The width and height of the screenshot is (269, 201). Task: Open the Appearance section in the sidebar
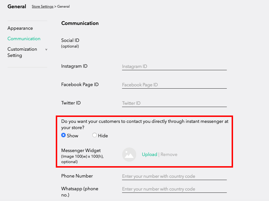coord(20,28)
